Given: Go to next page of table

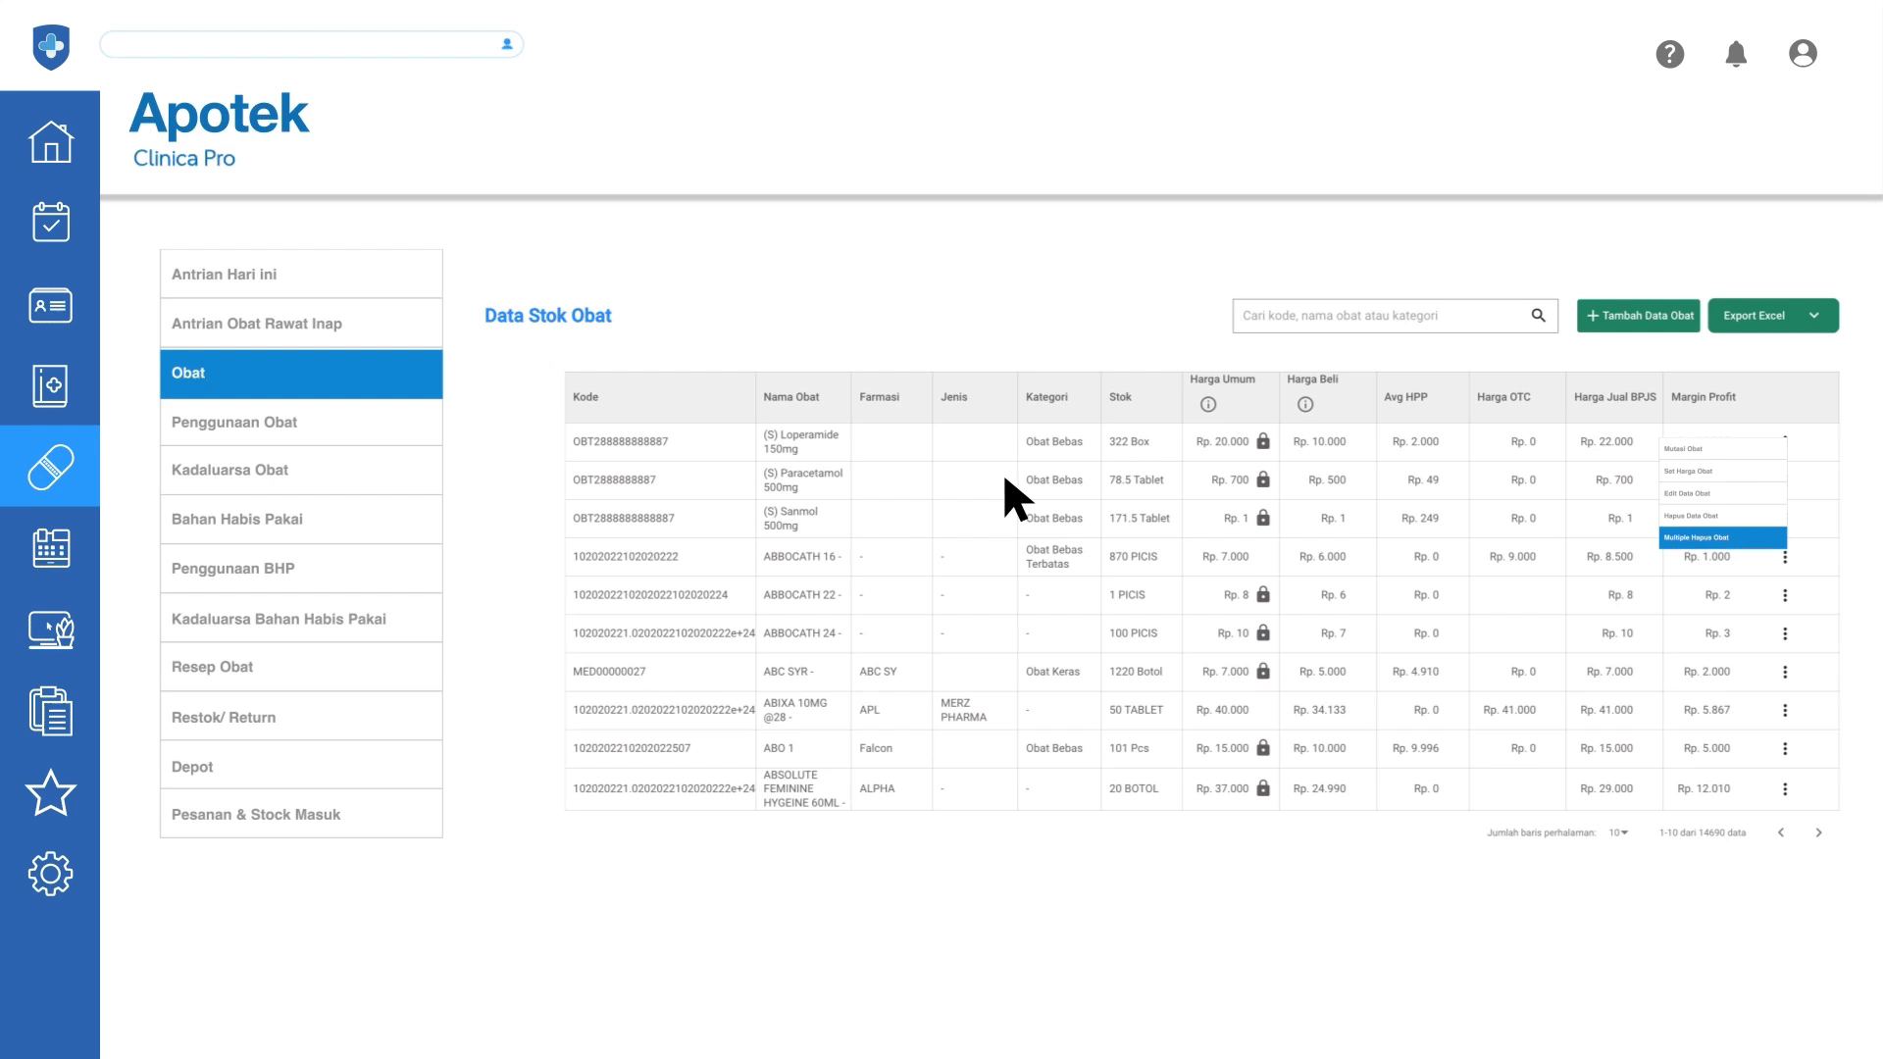Looking at the screenshot, I should pyautogui.click(x=1817, y=832).
